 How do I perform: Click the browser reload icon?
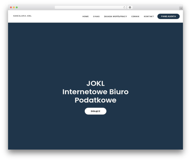pyautogui.click(x=124, y=8)
